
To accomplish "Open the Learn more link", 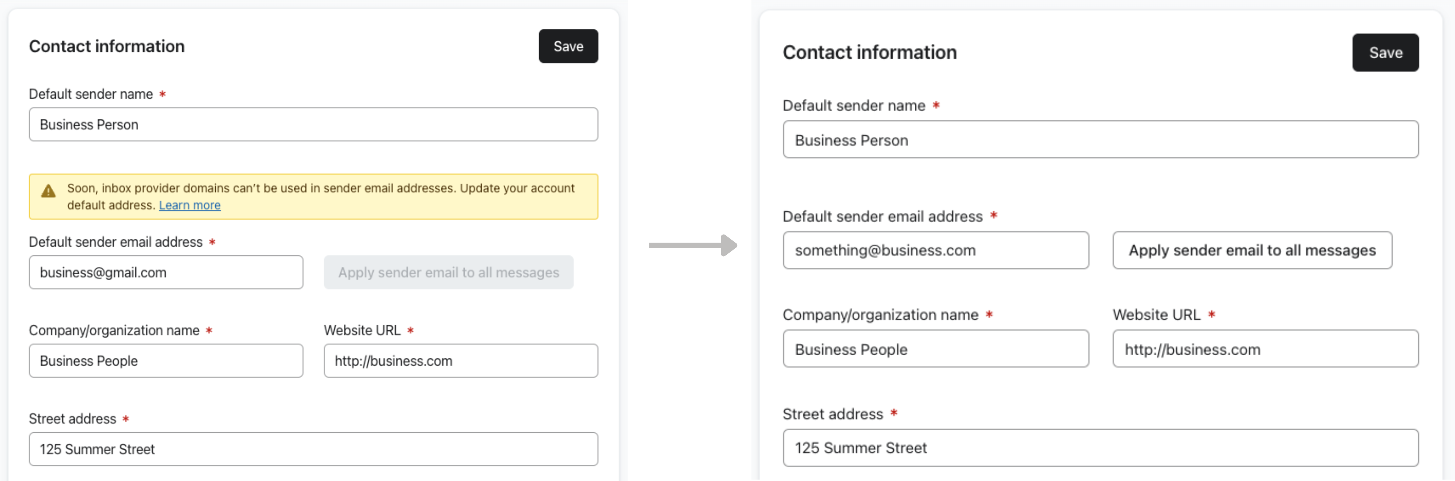I will tap(189, 205).
